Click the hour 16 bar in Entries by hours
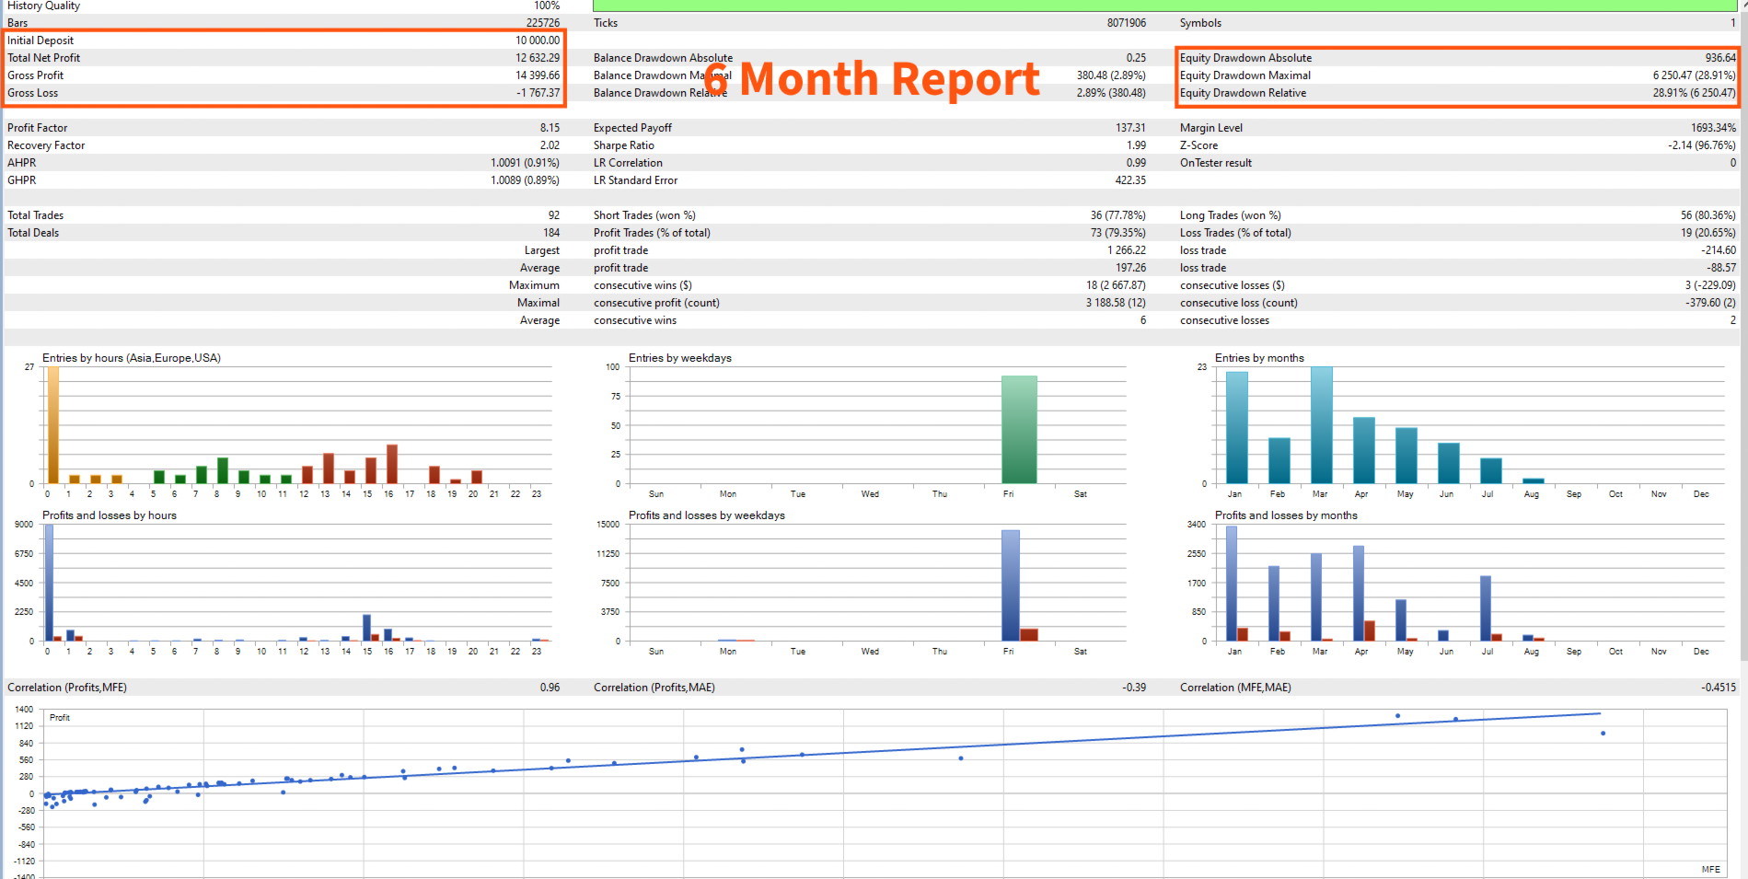Viewport: 1748px width, 879px height. 391,464
